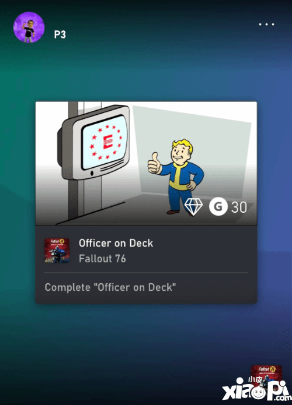This screenshot has width=292, height=405.
Task: Open the purple avatar profile picture
Action: coord(29,27)
